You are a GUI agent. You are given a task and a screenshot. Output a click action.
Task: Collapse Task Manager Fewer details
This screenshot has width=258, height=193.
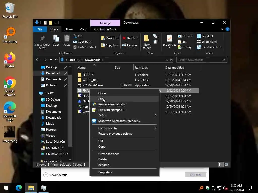coord(55,175)
